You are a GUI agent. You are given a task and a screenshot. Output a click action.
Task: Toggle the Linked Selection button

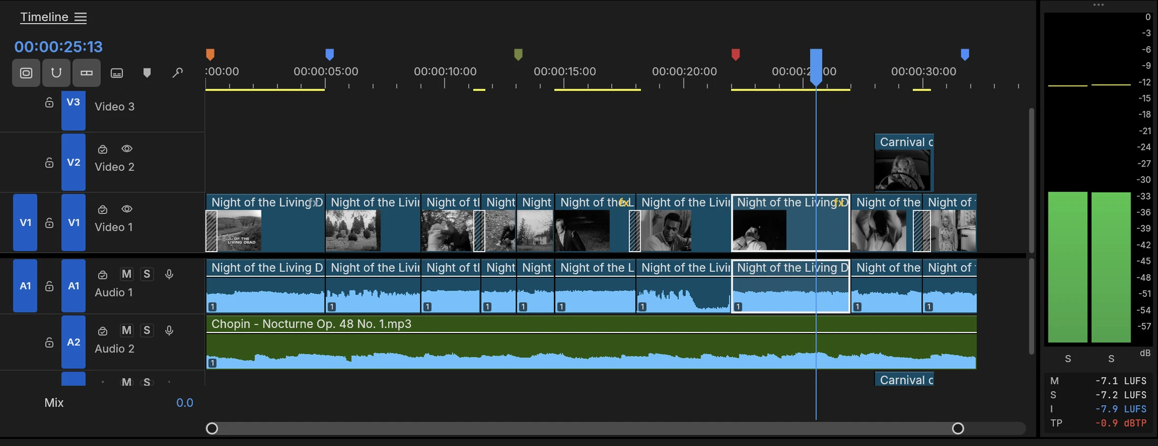86,73
